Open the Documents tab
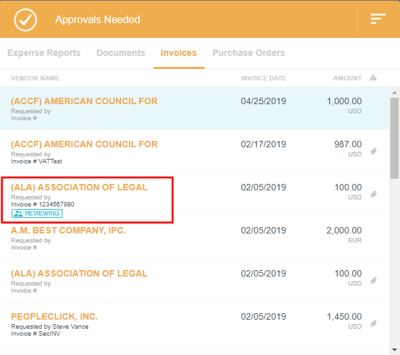 [x=120, y=53]
